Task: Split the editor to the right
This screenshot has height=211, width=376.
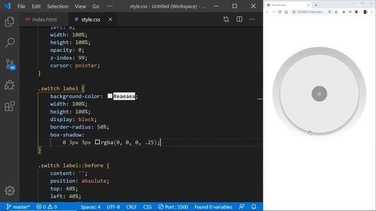Action: [239, 19]
